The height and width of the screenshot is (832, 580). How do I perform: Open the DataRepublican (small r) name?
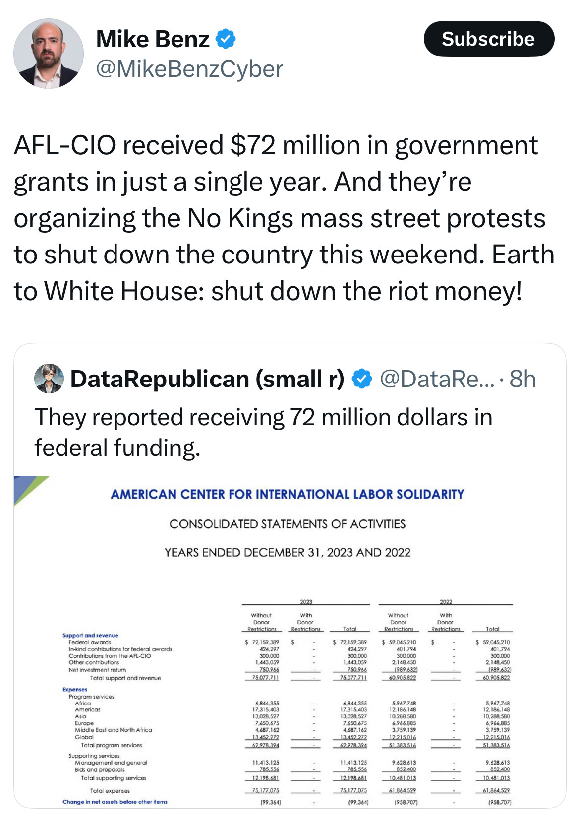(x=207, y=379)
